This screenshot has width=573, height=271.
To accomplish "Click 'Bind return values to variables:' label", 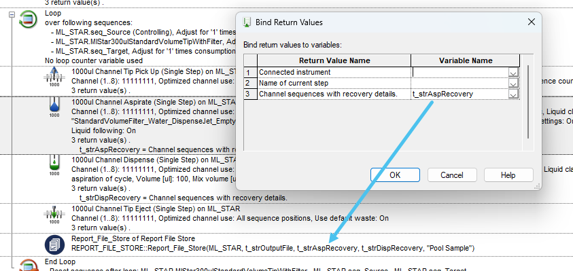I will (292, 46).
